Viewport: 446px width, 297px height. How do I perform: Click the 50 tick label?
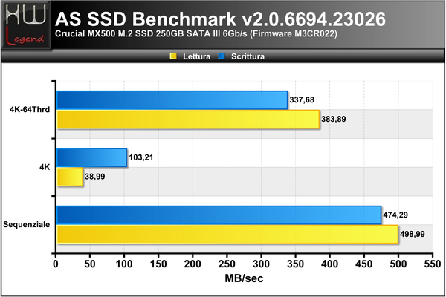point(90,264)
